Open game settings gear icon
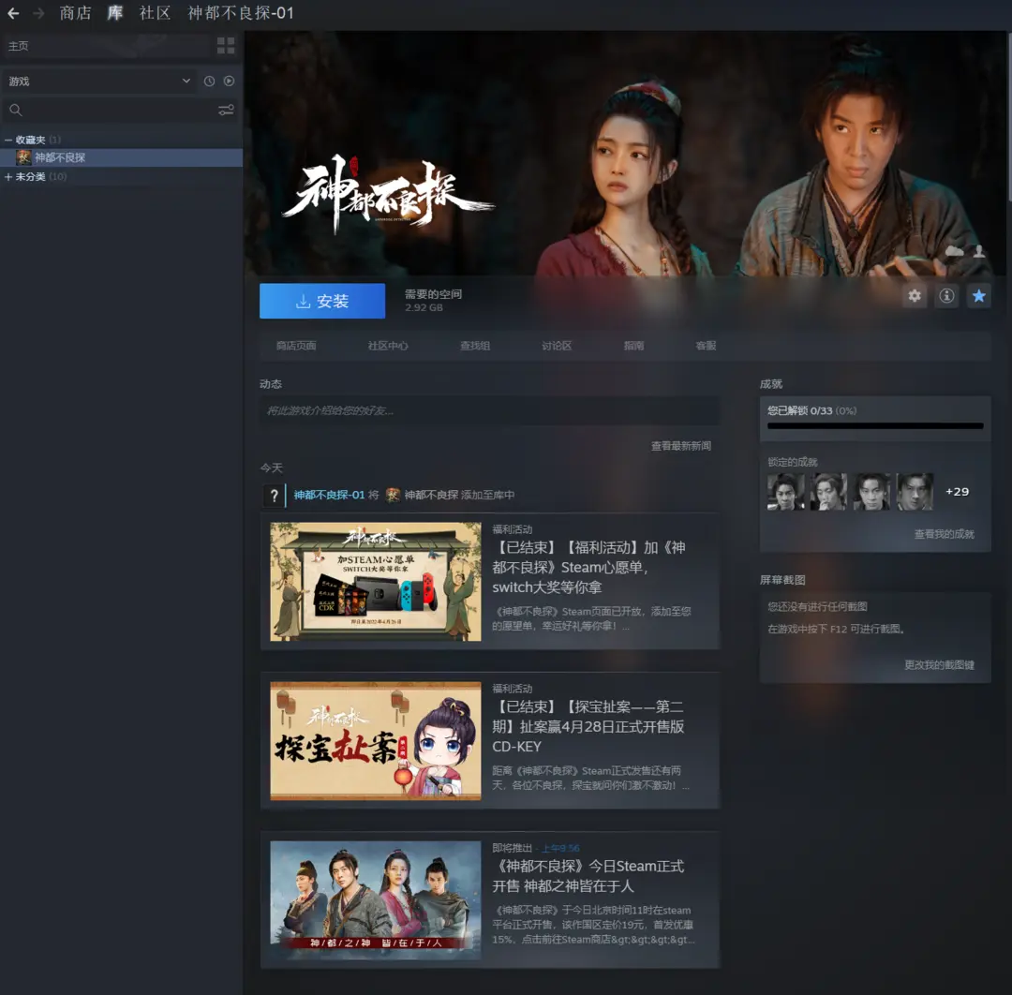The height and width of the screenshot is (995, 1012). click(915, 295)
